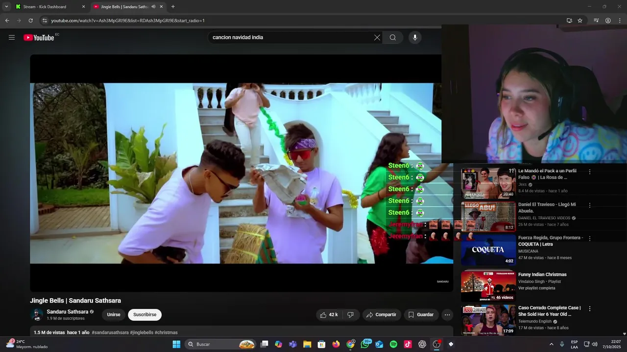Show hidden system tray icons chevron
Screen dimensions: 627x352
pos(551,344)
